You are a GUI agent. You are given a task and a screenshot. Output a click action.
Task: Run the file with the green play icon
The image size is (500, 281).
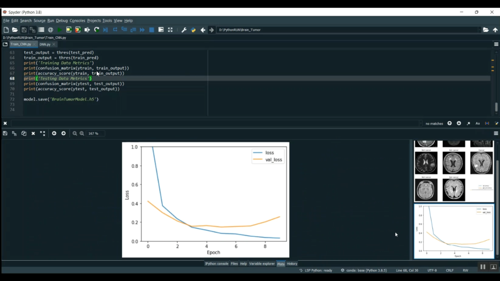click(x=59, y=30)
